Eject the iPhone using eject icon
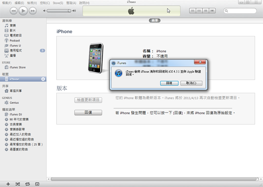Image resolution: width=263 pixels, height=187 pixels. coord(43,79)
